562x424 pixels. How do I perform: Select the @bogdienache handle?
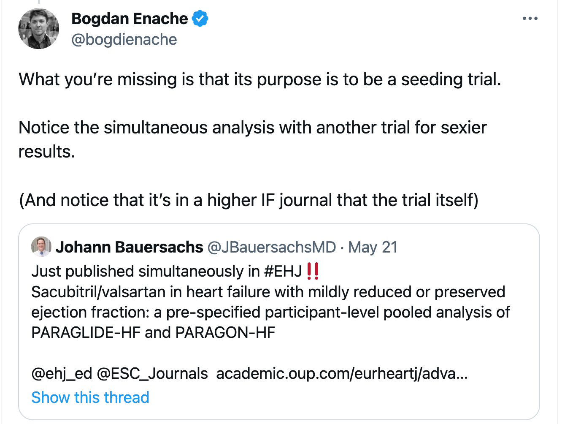coord(124,39)
